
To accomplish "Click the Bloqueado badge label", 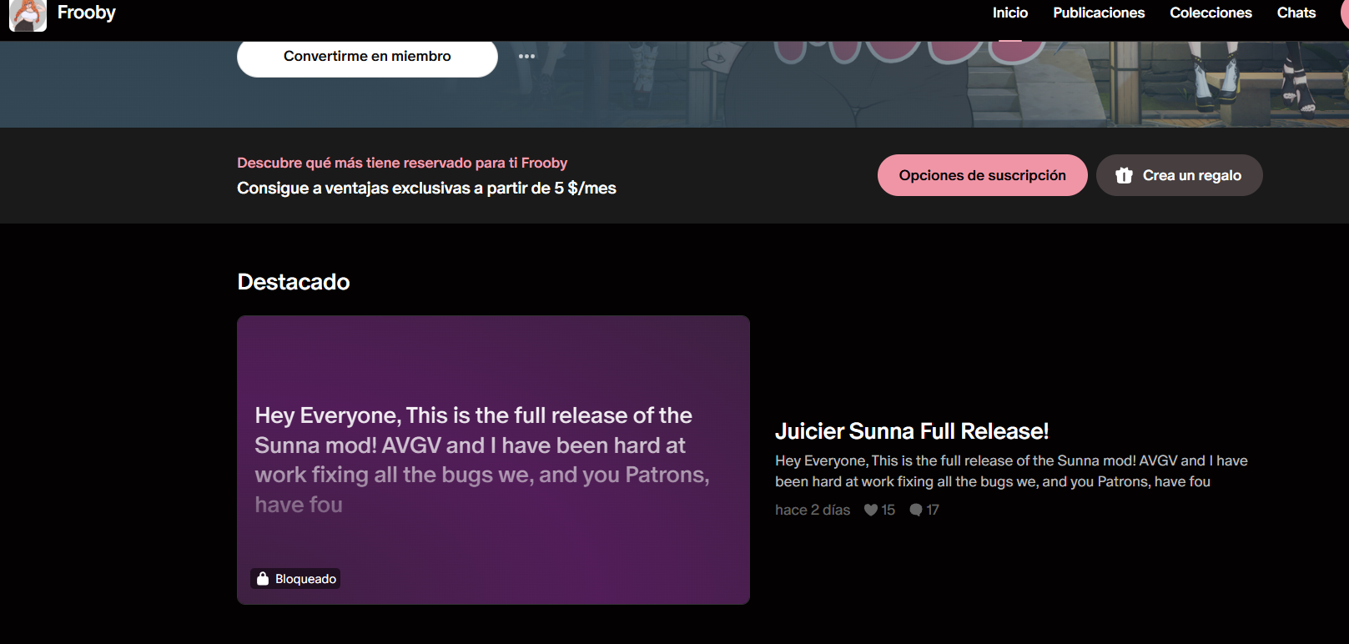I will click(305, 579).
